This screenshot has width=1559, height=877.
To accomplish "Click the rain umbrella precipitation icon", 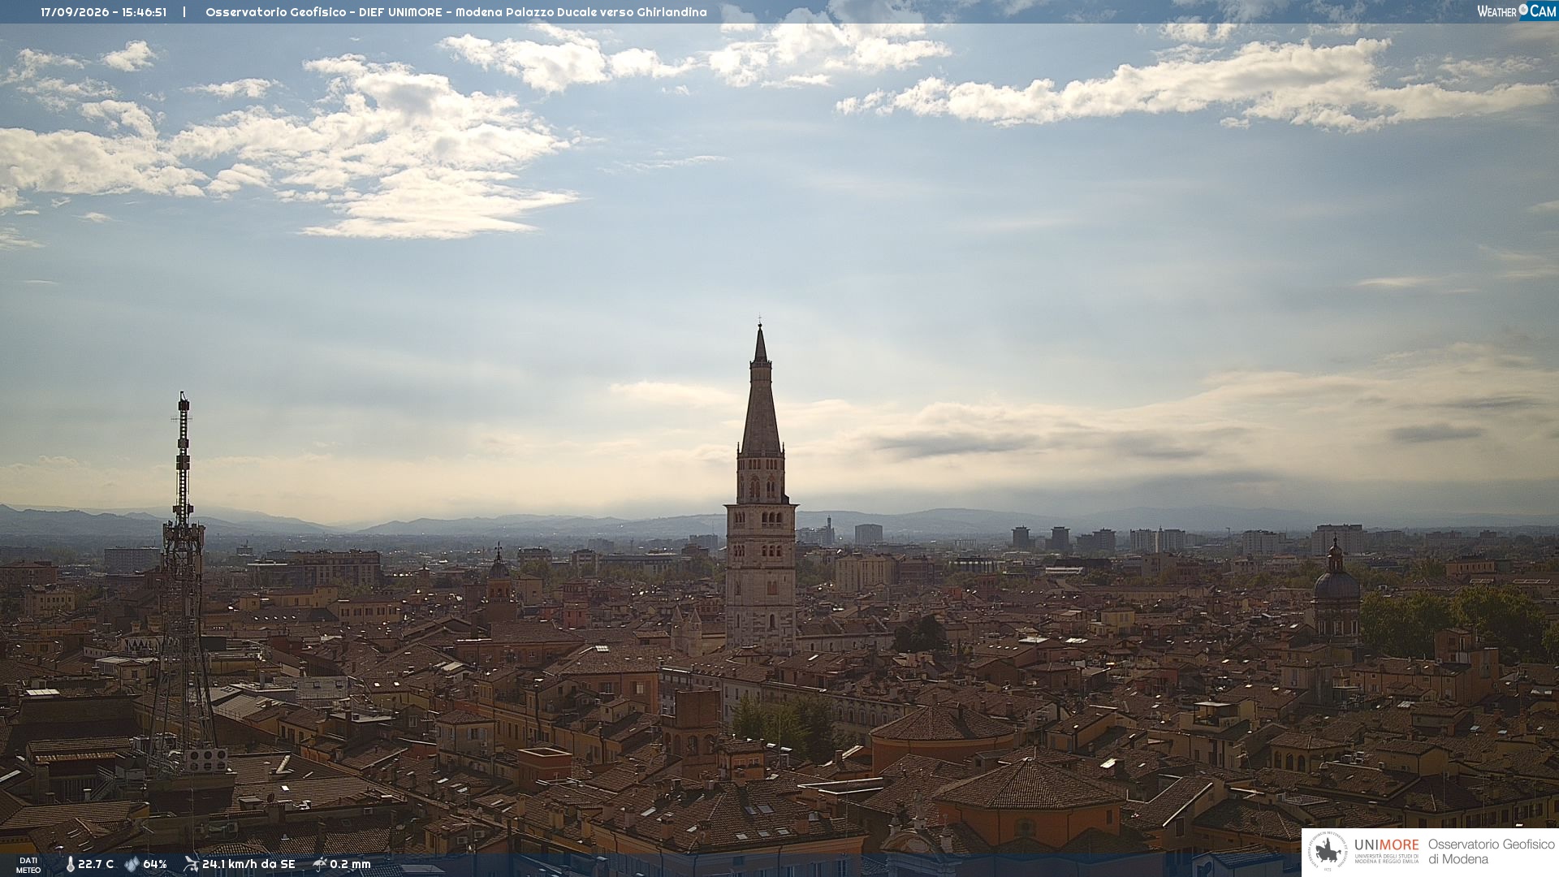I will pyautogui.click(x=320, y=864).
